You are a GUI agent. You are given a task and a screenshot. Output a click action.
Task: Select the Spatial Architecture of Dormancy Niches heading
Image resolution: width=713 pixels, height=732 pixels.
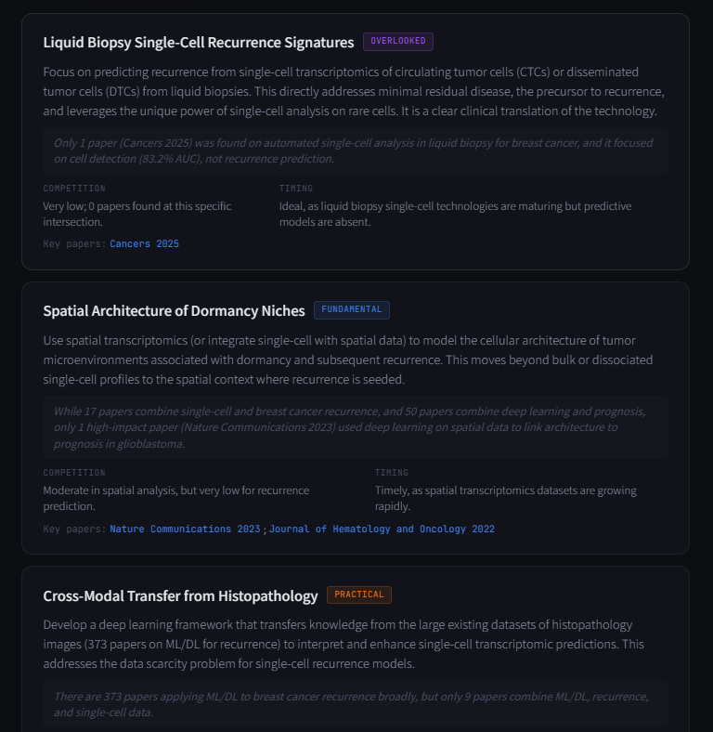(174, 311)
